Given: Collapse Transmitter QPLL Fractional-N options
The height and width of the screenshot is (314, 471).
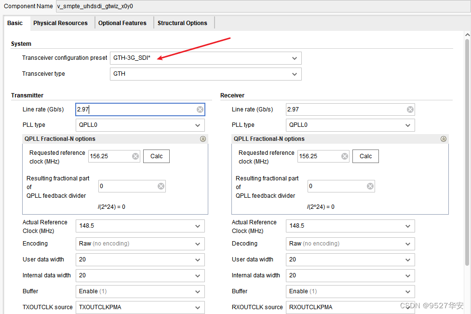Looking at the screenshot, I should 203,139.
